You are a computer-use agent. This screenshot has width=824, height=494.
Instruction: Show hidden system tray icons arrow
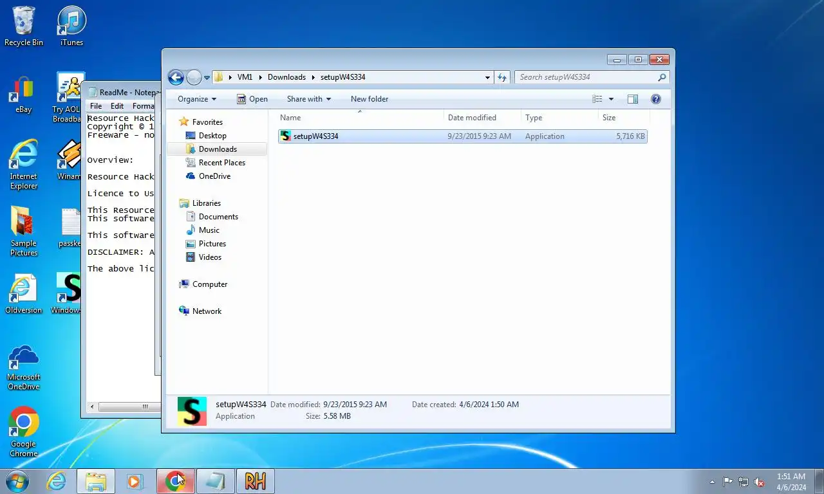pyautogui.click(x=712, y=482)
